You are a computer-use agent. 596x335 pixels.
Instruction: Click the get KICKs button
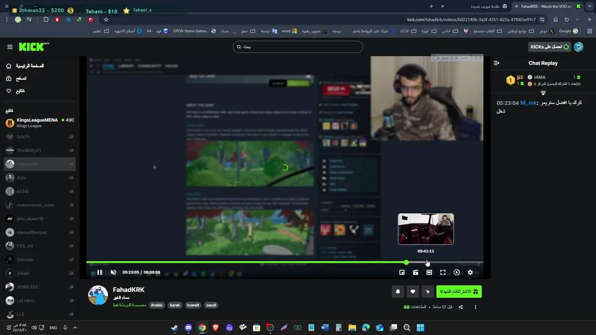point(549,47)
